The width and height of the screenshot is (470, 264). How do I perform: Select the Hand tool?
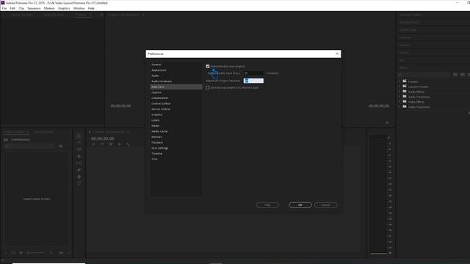[79, 177]
